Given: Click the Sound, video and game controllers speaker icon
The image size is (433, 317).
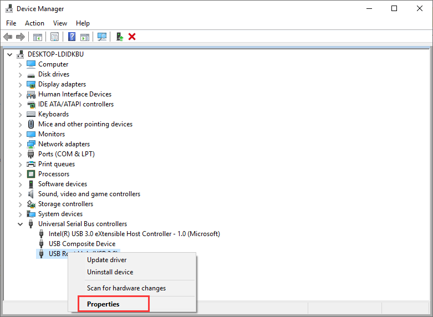Looking at the screenshot, I should click(31, 194).
